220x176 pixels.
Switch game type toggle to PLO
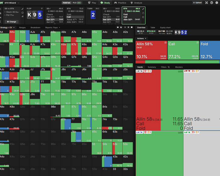point(77,3)
